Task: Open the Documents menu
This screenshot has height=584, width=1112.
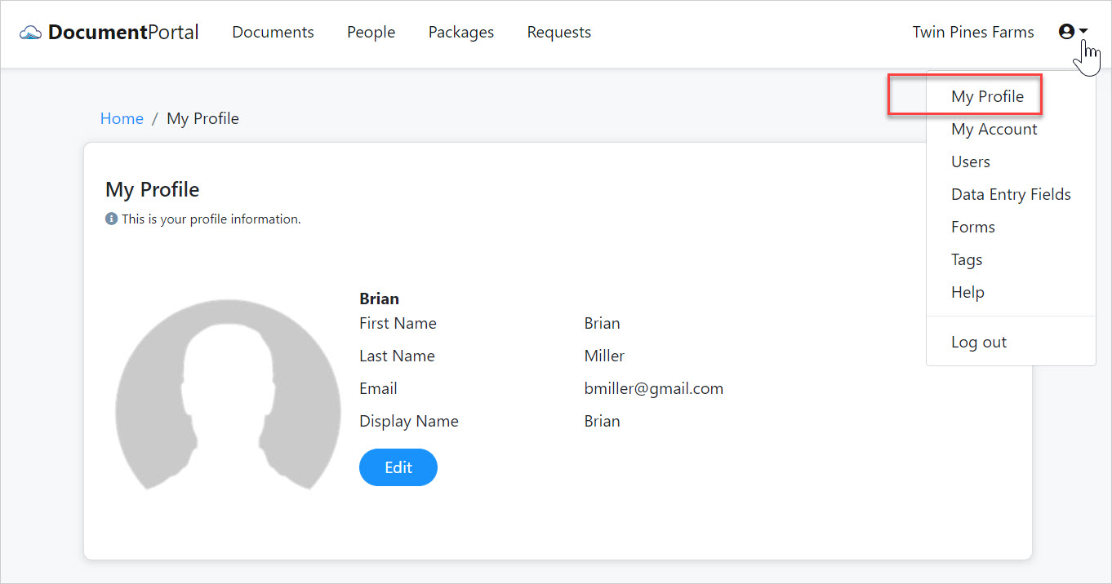Action: click(273, 32)
